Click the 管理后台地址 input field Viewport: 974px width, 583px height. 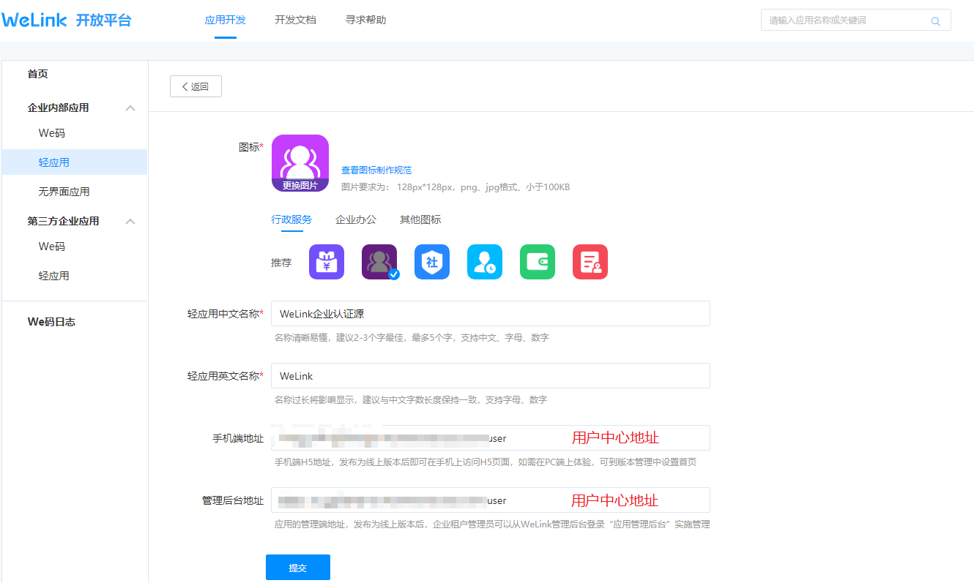pos(491,500)
